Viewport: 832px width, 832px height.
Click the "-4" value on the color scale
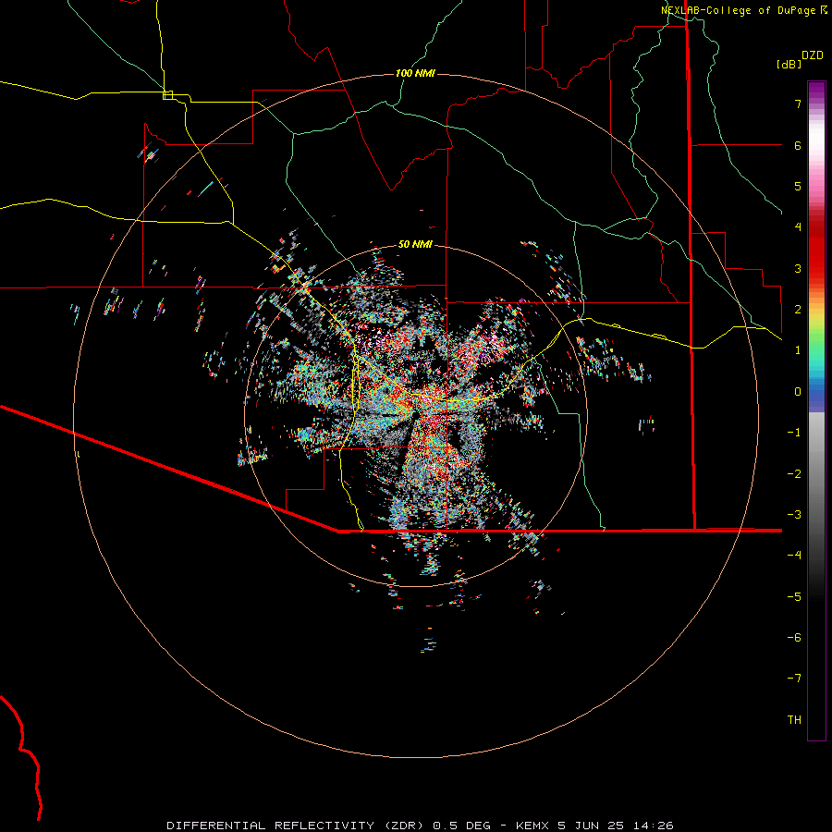click(794, 556)
